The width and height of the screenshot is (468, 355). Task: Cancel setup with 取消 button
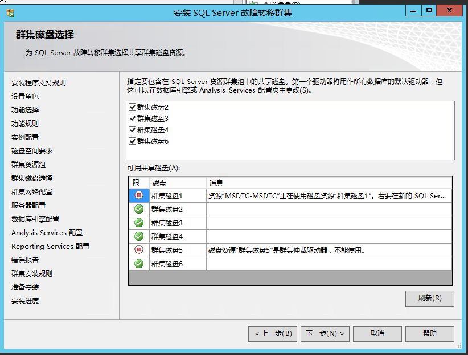(x=377, y=333)
